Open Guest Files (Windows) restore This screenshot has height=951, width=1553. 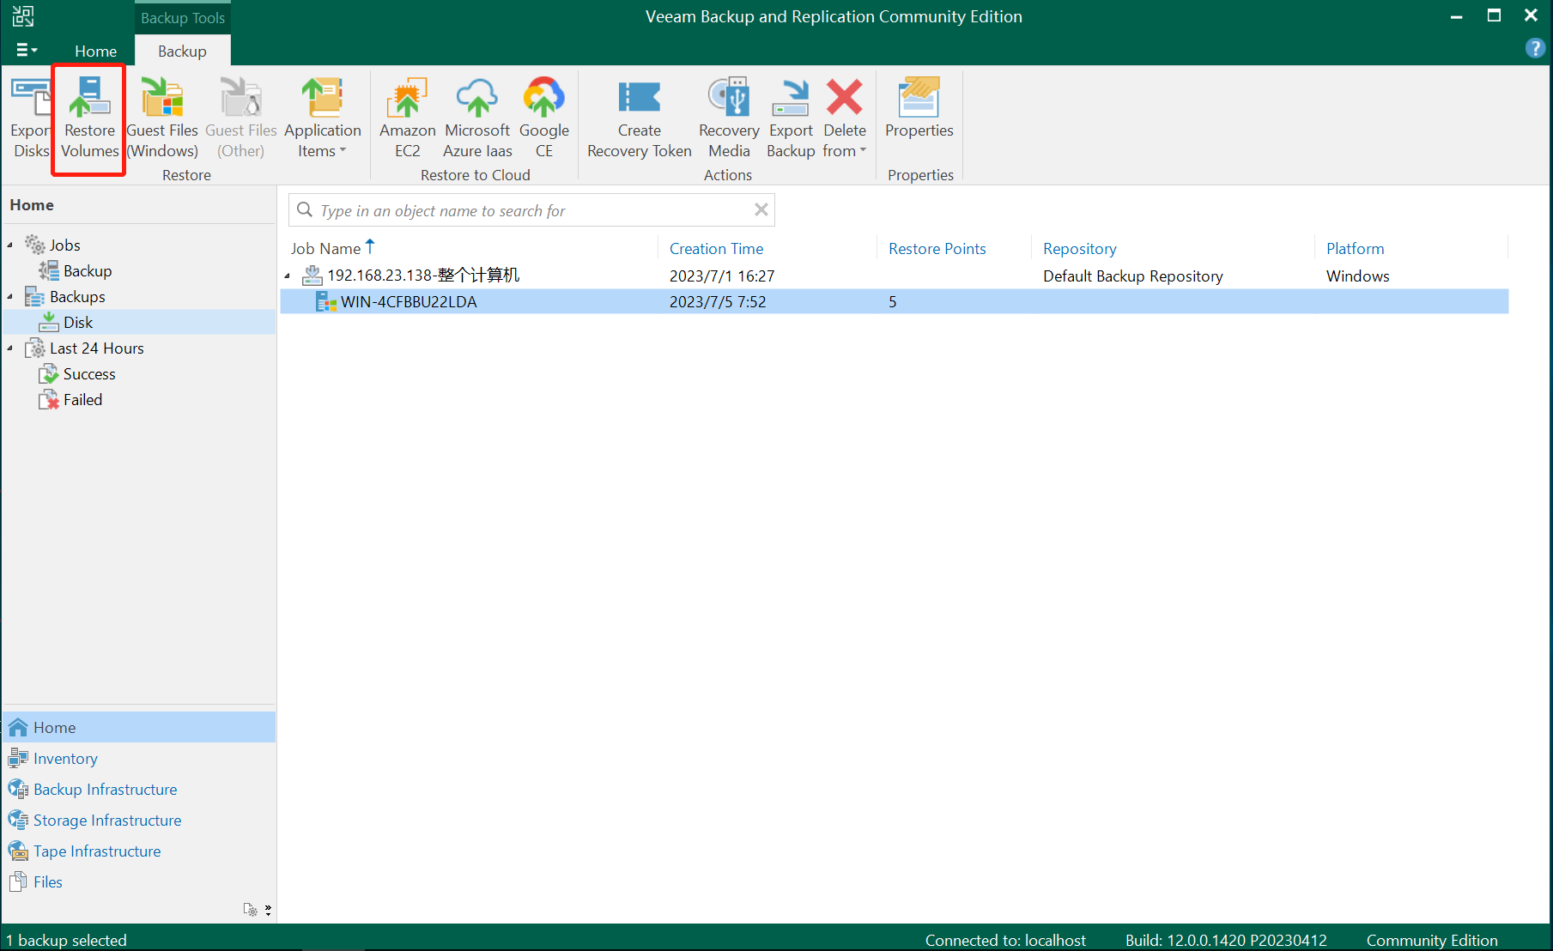click(x=162, y=117)
